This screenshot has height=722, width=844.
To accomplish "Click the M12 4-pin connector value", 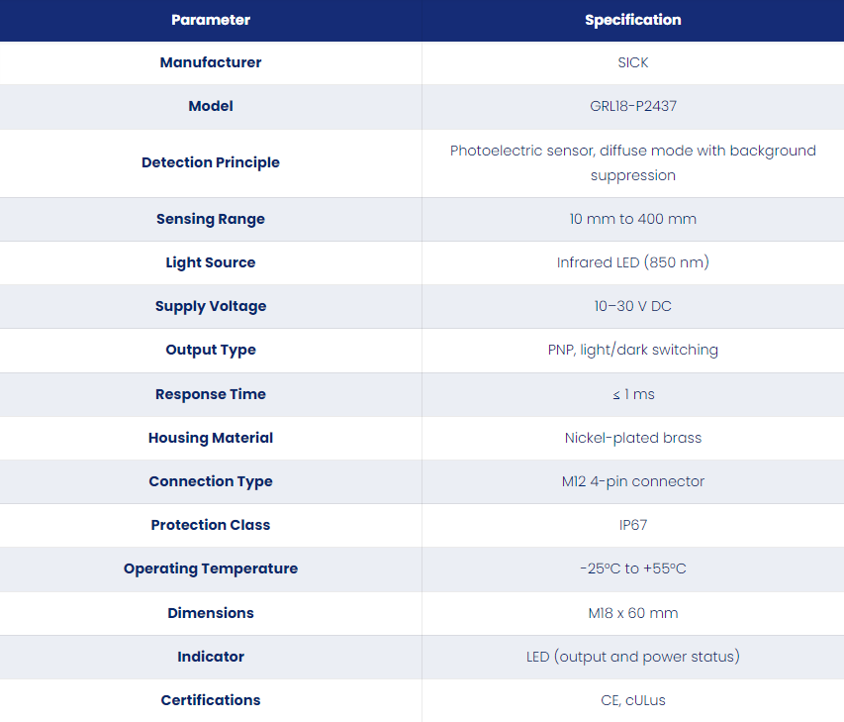I will pos(633,481).
